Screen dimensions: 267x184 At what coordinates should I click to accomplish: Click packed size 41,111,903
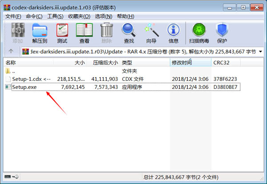(105, 79)
